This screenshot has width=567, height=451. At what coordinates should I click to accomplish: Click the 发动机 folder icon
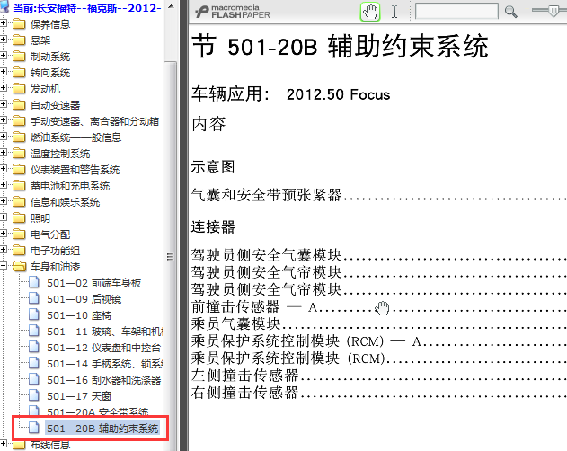(19, 89)
